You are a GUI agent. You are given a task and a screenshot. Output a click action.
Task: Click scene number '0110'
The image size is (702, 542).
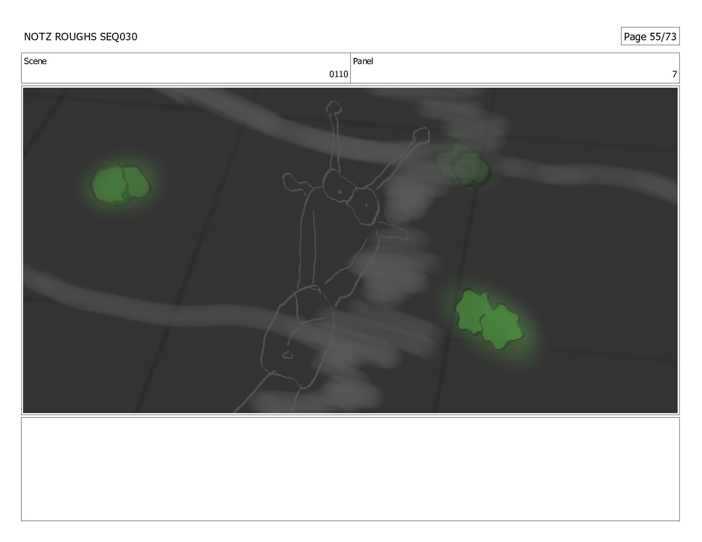point(339,74)
